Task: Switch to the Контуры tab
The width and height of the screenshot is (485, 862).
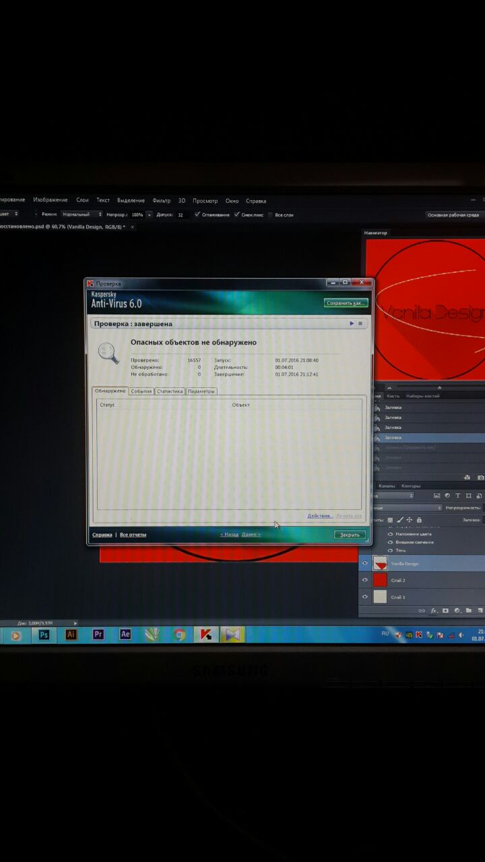Action: click(411, 486)
